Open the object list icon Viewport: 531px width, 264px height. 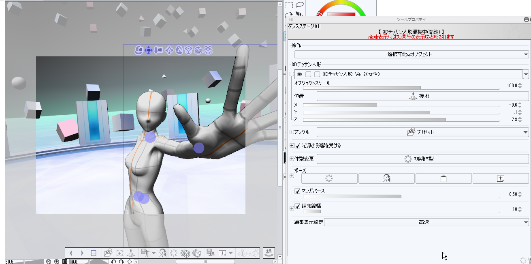(93, 253)
